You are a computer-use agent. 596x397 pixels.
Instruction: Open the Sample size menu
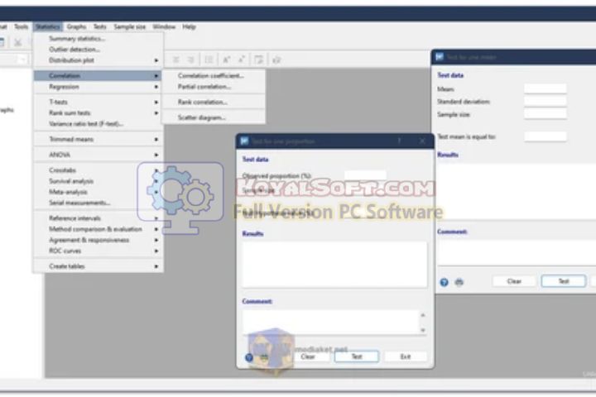[130, 26]
